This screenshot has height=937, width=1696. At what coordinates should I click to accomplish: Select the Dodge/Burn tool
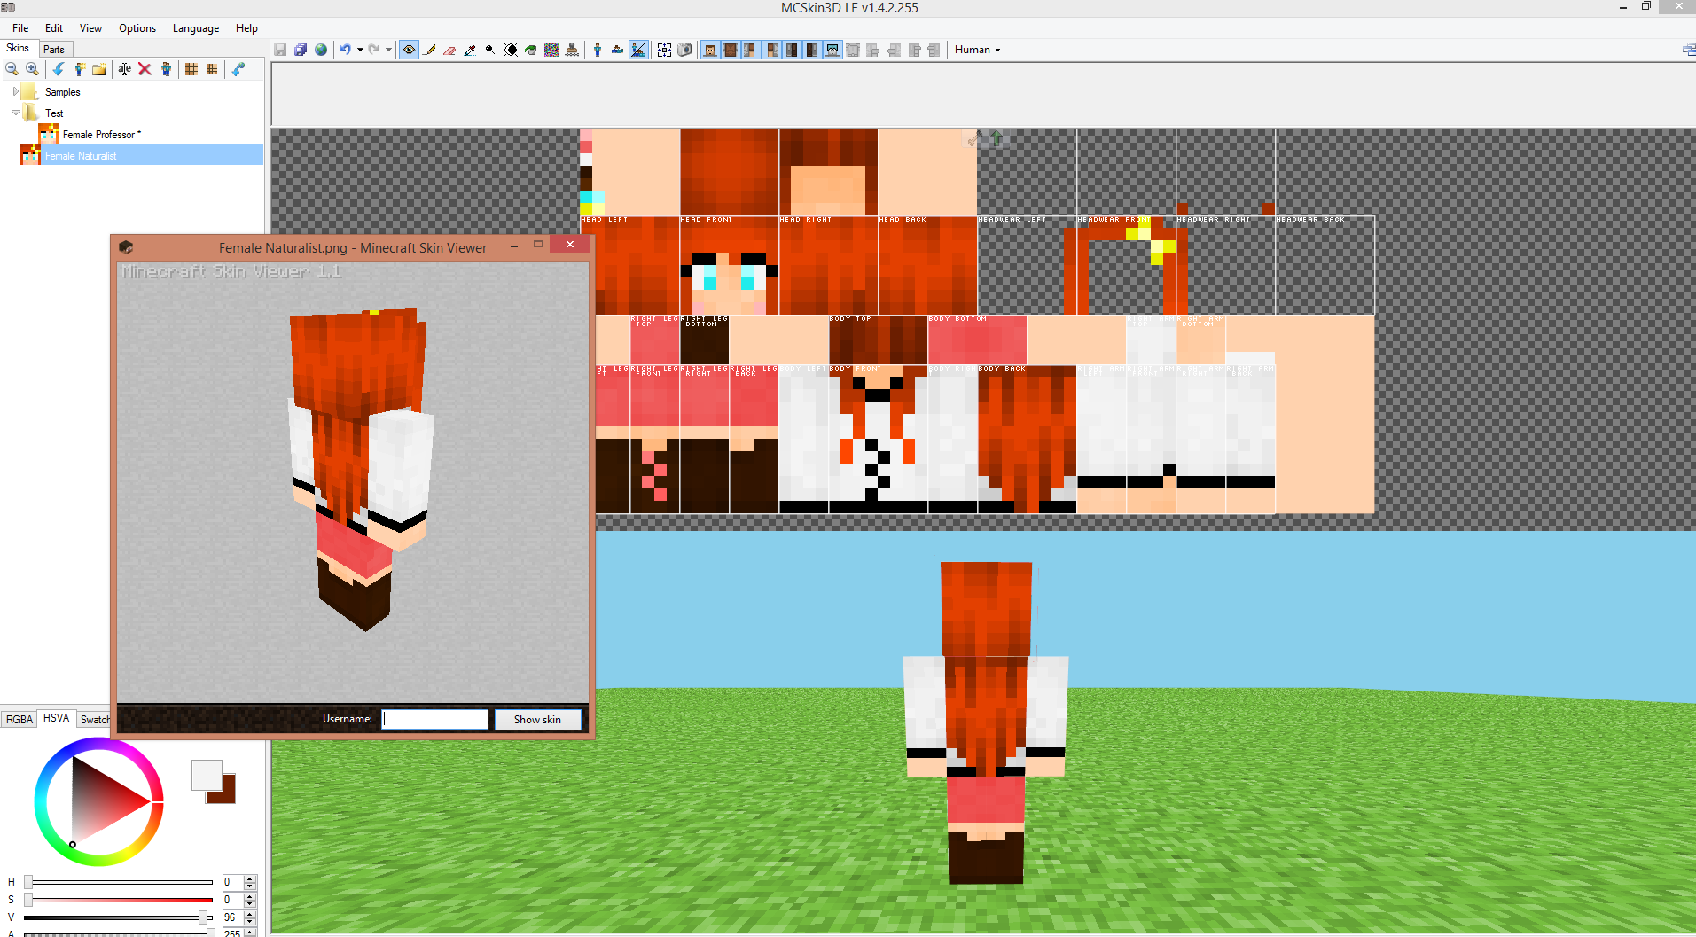click(490, 50)
